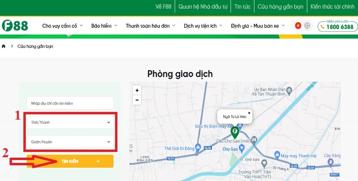Open Kiến thức tài chính link
This screenshot has width=358, height=181.
click(332, 7)
